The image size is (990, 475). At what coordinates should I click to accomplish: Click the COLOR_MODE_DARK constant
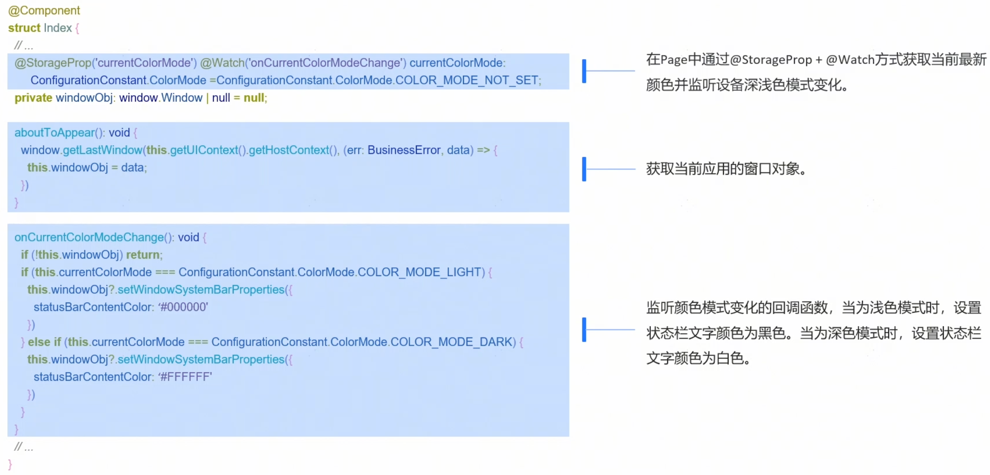click(452, 342)
